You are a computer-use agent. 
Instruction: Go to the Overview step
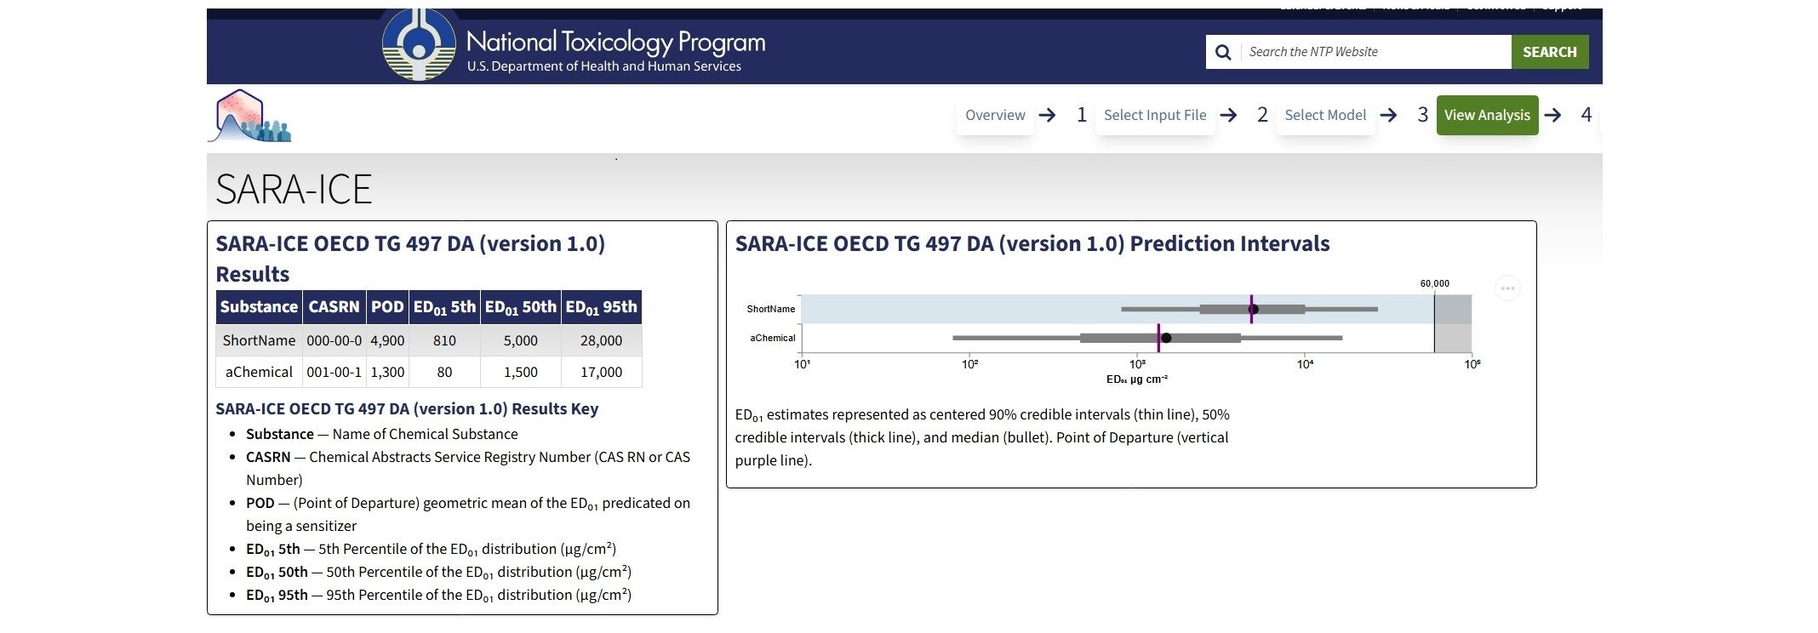(x=995, y=115)
